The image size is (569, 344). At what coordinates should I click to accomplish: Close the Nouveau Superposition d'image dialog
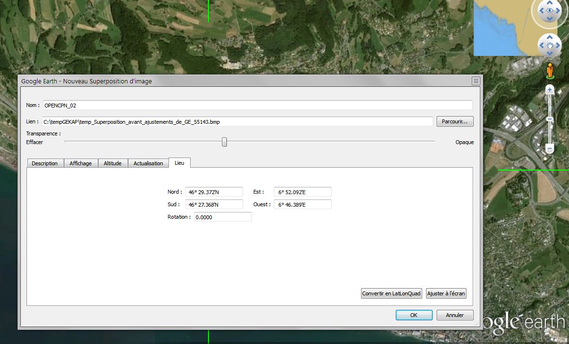[476, 80]
